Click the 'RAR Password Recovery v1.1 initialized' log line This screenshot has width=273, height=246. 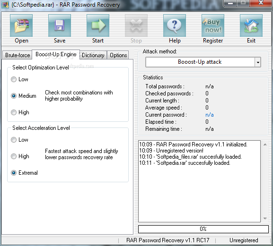(x=193, y=144)
